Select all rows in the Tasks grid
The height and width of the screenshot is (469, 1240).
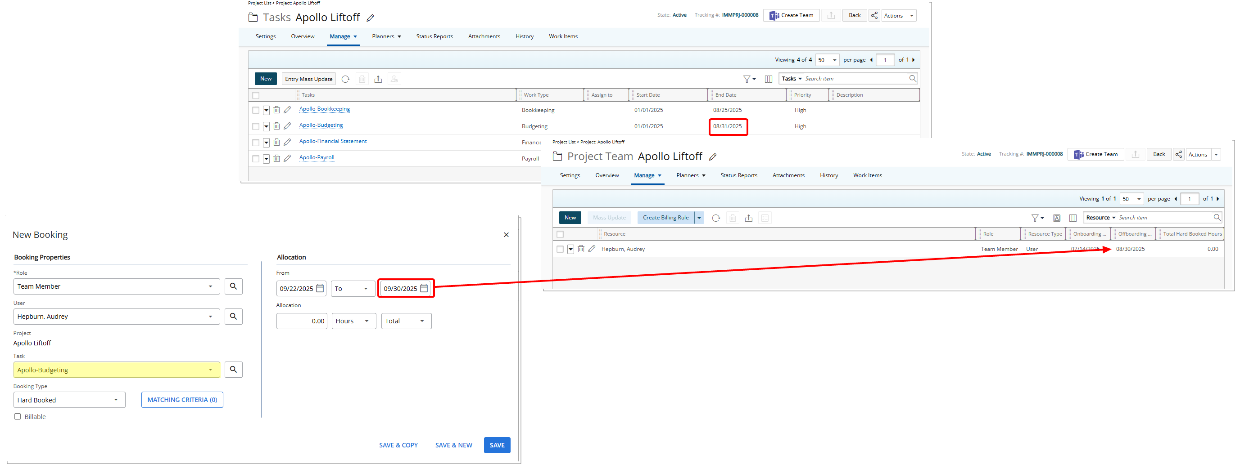[x=256, y=95]
